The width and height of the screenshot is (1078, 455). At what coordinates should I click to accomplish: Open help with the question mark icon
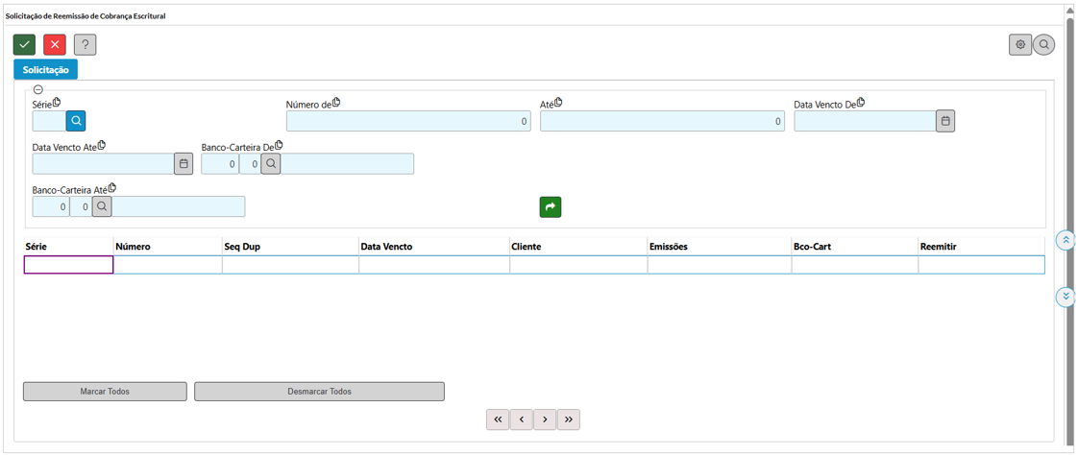[86, 45]
